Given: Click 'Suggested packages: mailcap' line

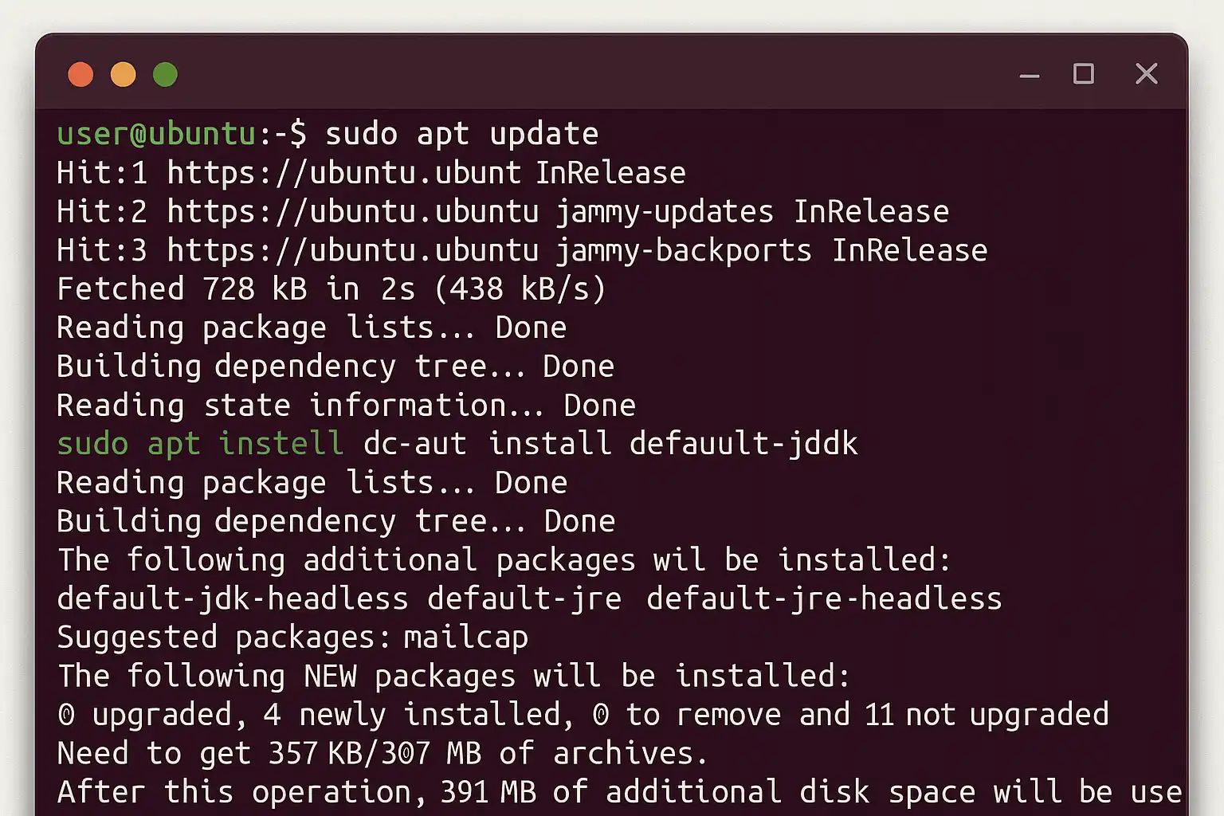Looking at the screenshot, I should (x=292, y=637).
